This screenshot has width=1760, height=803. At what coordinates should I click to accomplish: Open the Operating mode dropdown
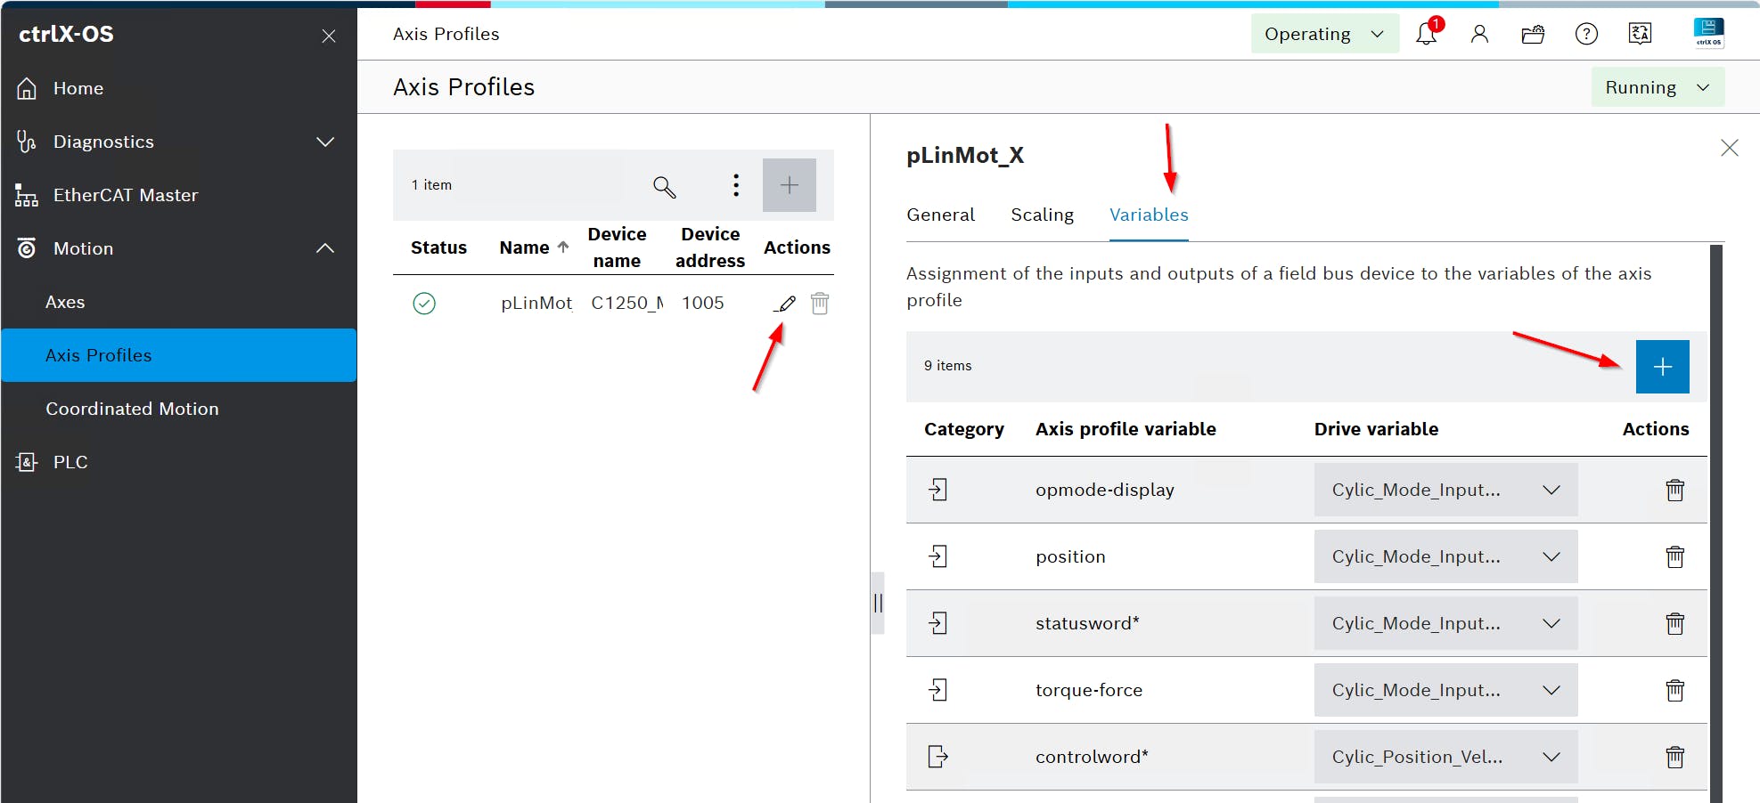coord(1323,34)
